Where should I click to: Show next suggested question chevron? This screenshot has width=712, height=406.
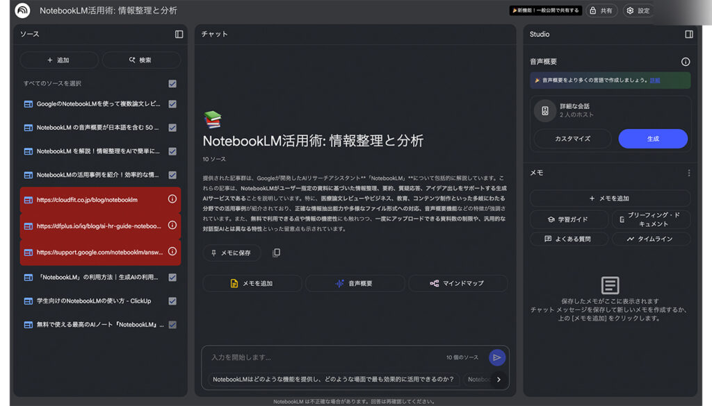pyautogui.click(x=499, y=380)
